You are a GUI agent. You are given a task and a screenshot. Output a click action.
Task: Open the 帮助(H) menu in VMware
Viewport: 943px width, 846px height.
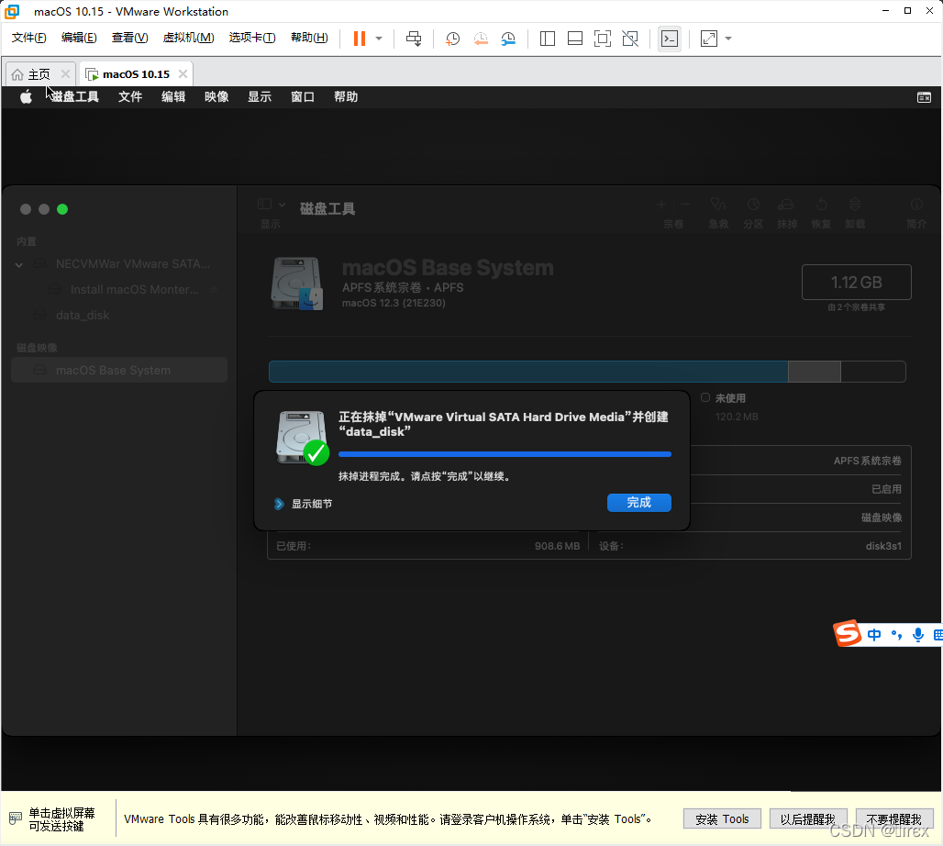[x=309, y=38]
